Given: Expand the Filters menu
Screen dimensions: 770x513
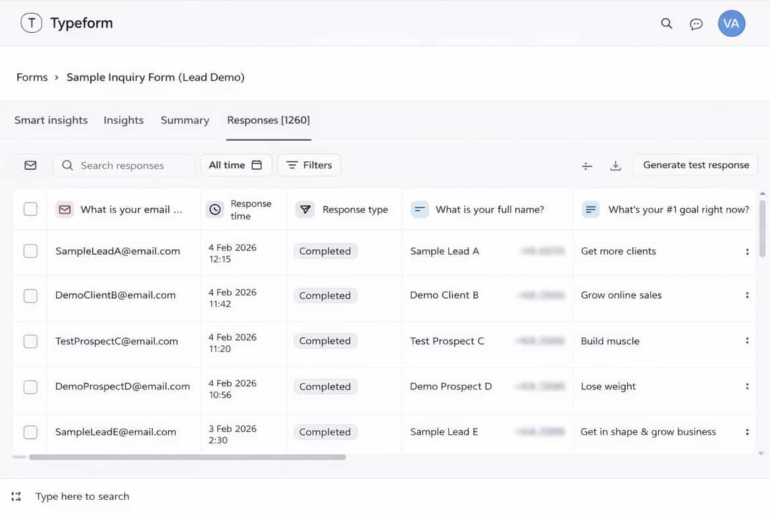Looking at the screenshot, I should tap(309, 165).
